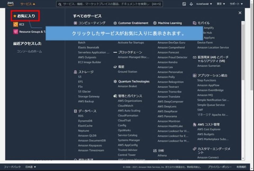Open the フィードバック link in footer
The image size is (254, 171).
pos(12,167)
